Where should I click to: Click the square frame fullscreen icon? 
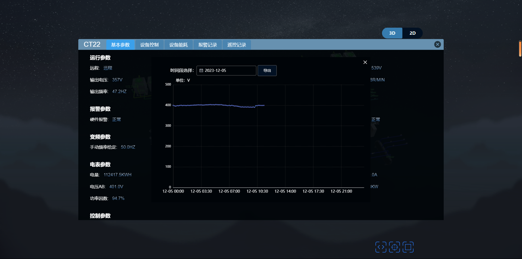(x=408, y=247)
